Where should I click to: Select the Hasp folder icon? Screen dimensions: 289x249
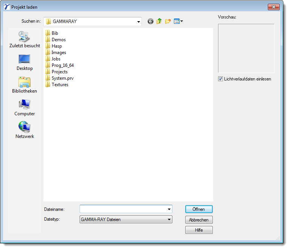48,46
